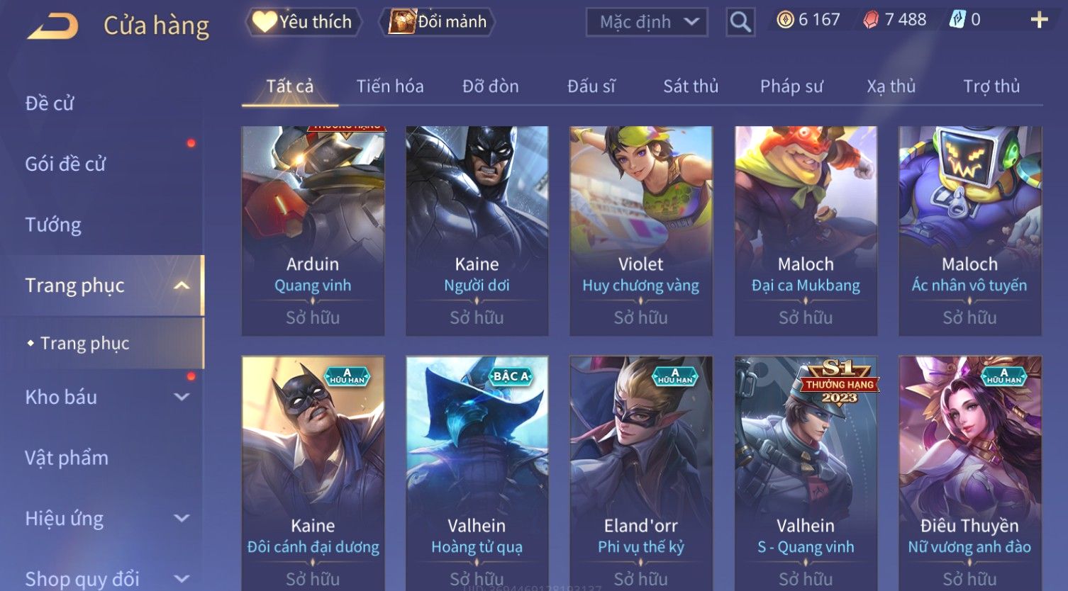Select the Kaine Người dơi skin card
The width and height of the screenshot is (1068, 591).
click(x=477, y=231)
